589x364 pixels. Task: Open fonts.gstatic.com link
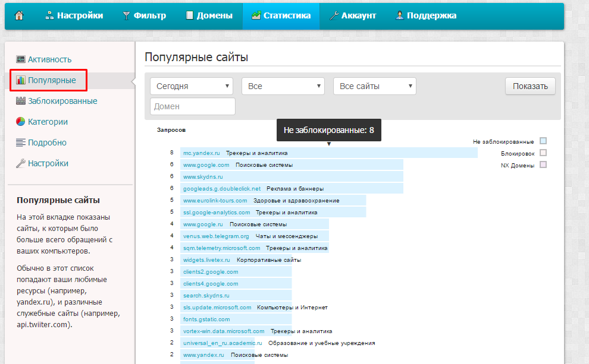[x=206, y=319]
